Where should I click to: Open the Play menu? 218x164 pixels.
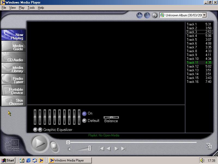point(22,8)
